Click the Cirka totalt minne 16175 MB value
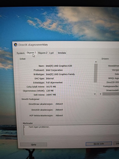 (x=51, y=87)
